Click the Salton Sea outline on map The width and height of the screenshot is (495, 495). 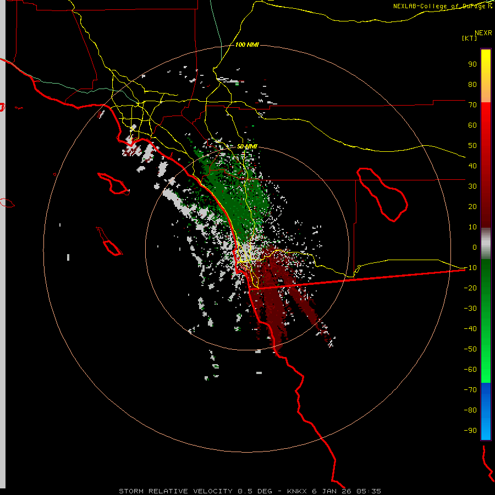(382, 195)
